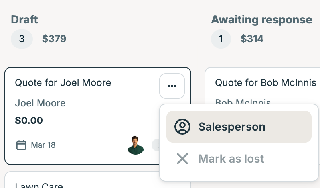Click the three-dot menu on Joel Moore card
This screenshot has height=188, width=320.
coord(172,86)
